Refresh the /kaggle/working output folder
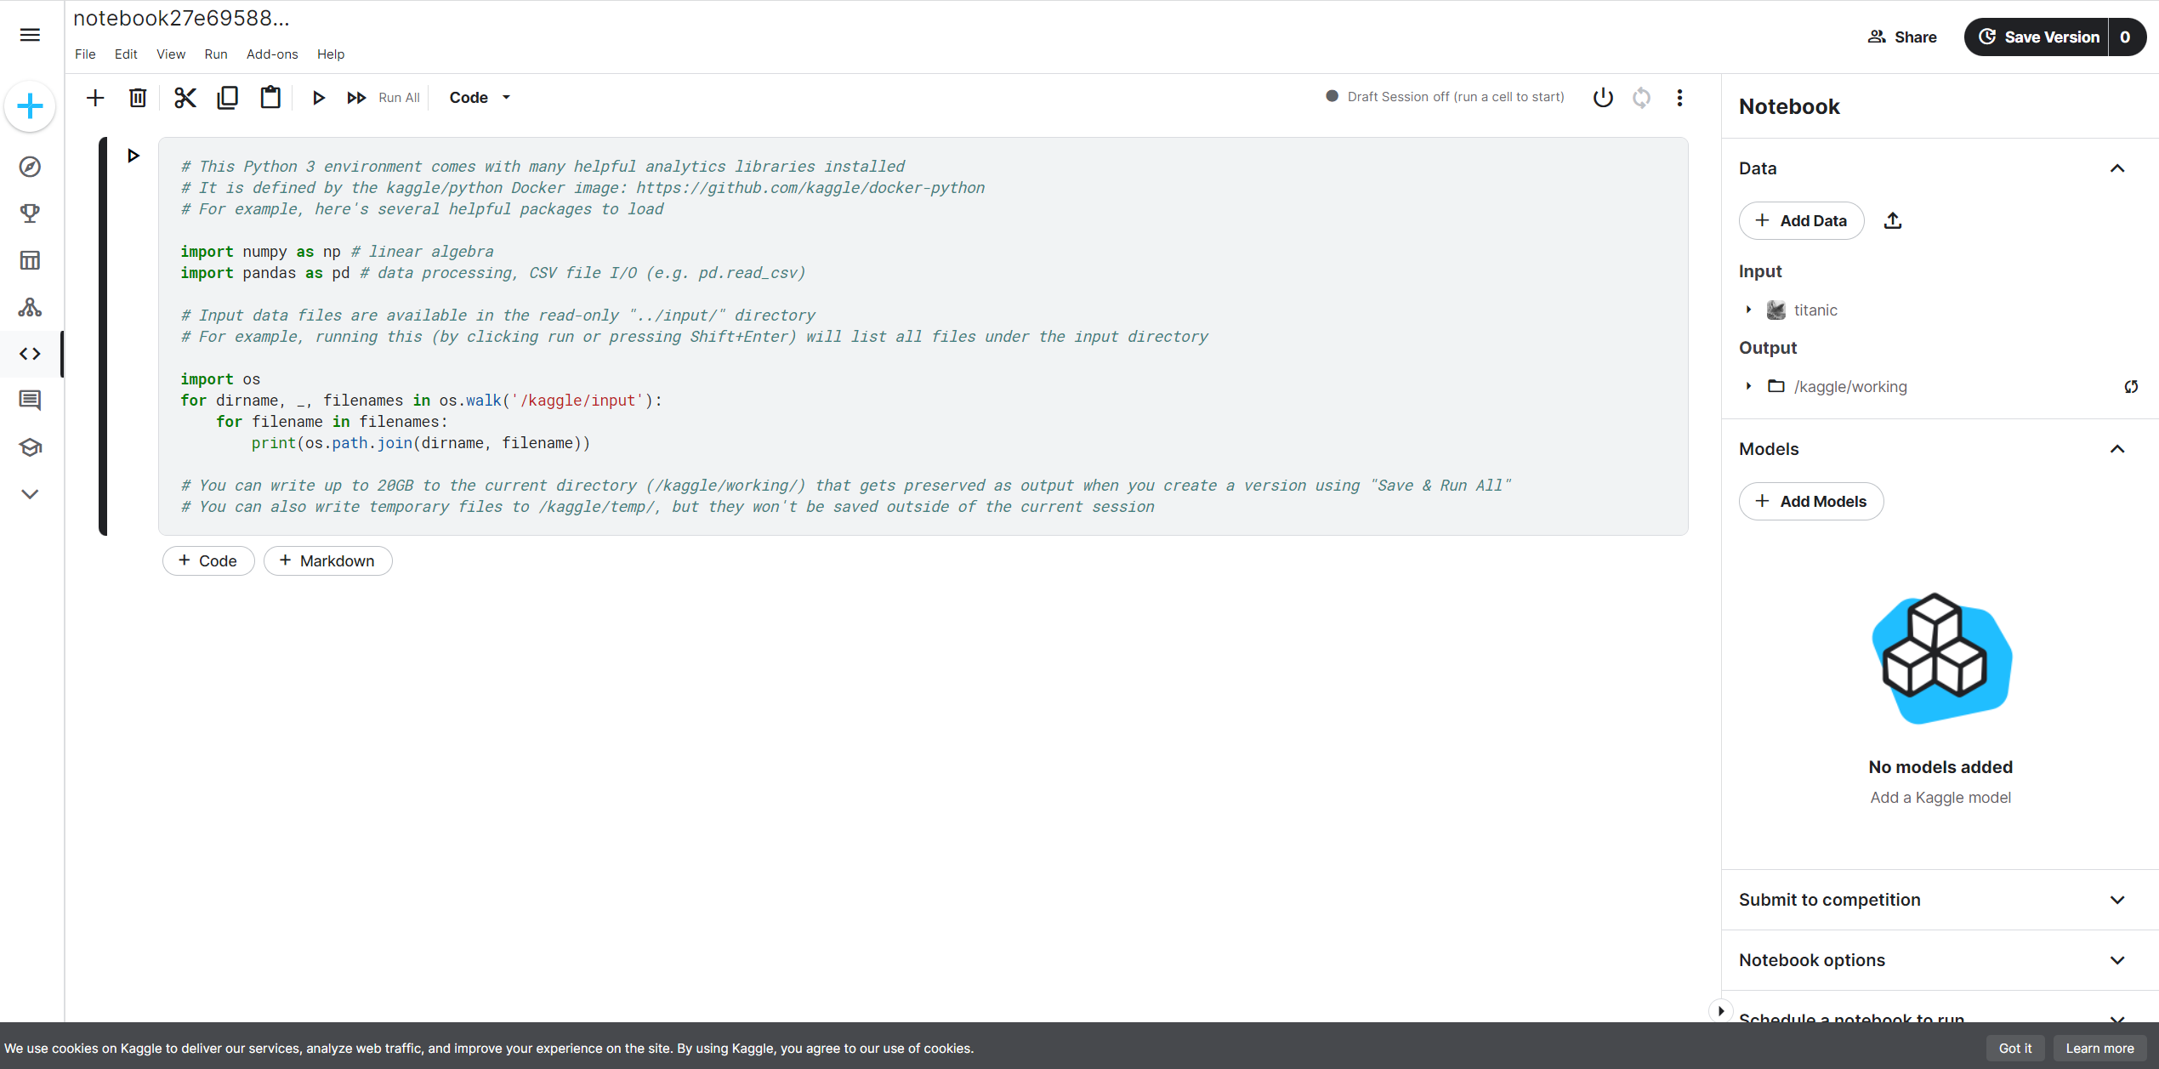This screenshot has height=1069, width=2159. click(x=2131, y=387)
